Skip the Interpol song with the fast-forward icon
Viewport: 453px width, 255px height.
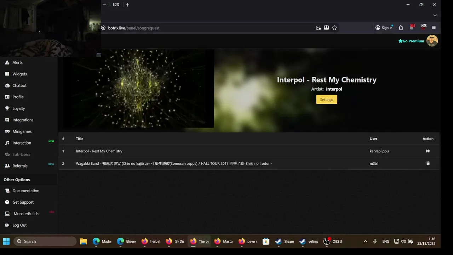coord(428,151)
